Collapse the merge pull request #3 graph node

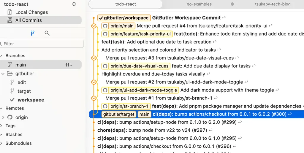coord(94,58)
